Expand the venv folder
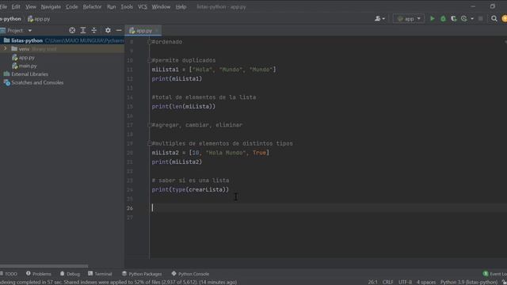Image resolution: width=507 pixels, height=285 pixels. pos(6,49)
